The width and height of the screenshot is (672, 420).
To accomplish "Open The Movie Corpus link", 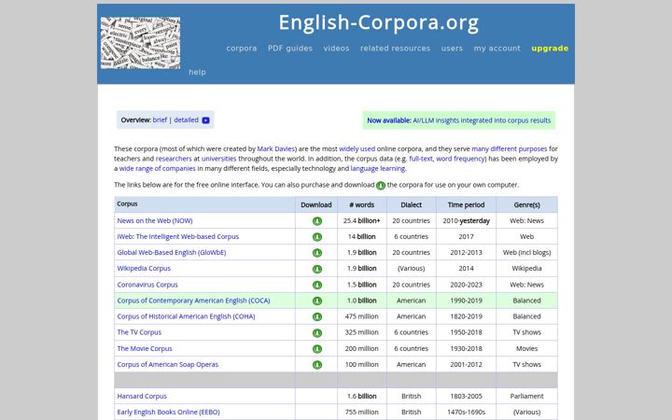I will coord(145,348).
